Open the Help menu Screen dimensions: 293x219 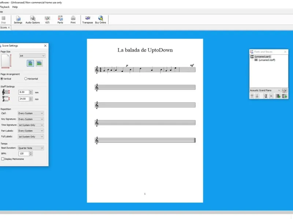click(x=15, y=7)
